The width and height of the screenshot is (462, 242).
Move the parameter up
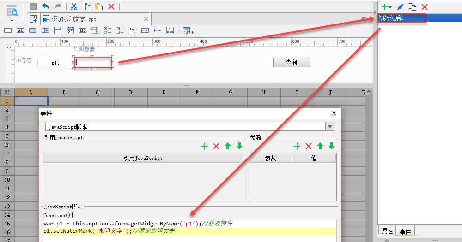click(320, 146)
